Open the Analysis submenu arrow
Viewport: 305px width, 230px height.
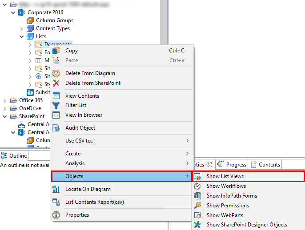click(x=187, y=163)
